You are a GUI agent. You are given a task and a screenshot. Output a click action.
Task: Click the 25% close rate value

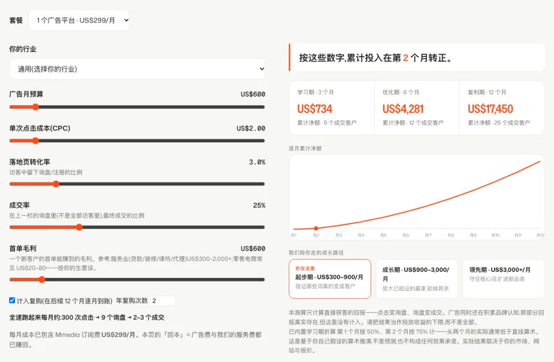click(259, 206)
